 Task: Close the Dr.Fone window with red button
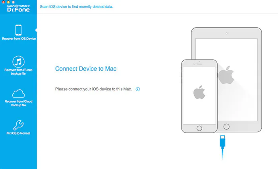pos(3,2)
